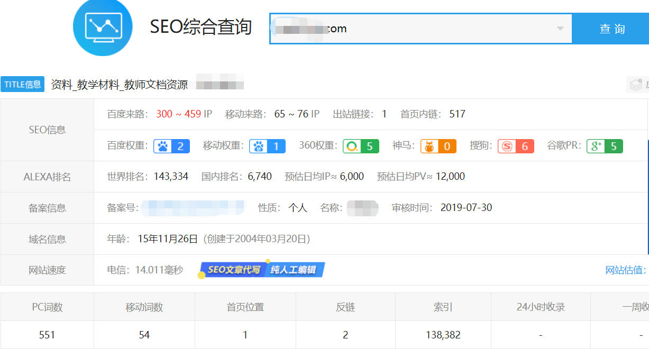Click the 反链 value showing 2
Image resolution: width=649 pixels, height=349 pixels.
345,335
